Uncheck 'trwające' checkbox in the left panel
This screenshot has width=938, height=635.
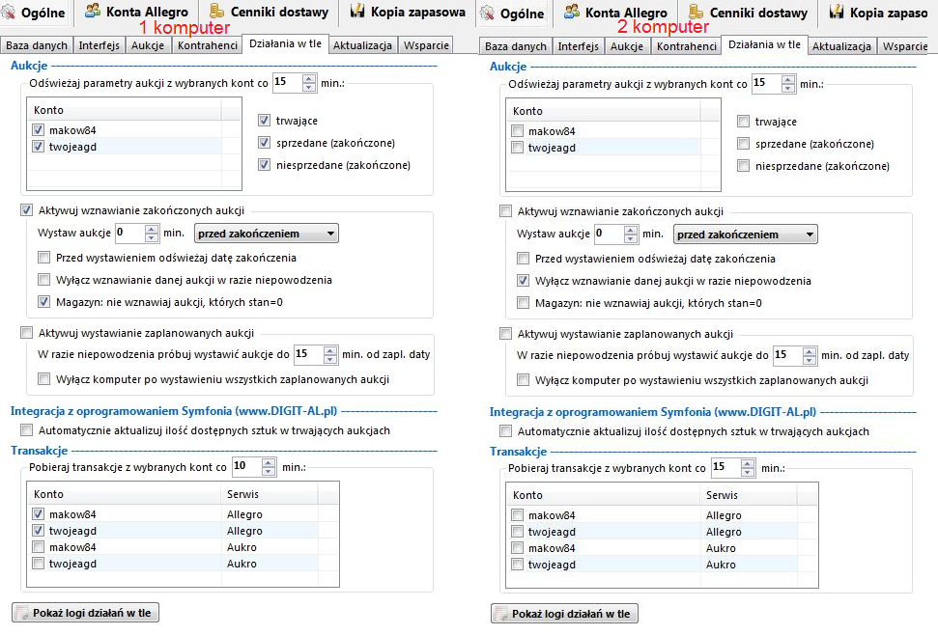pyautogui.click(x=265, y=121)
